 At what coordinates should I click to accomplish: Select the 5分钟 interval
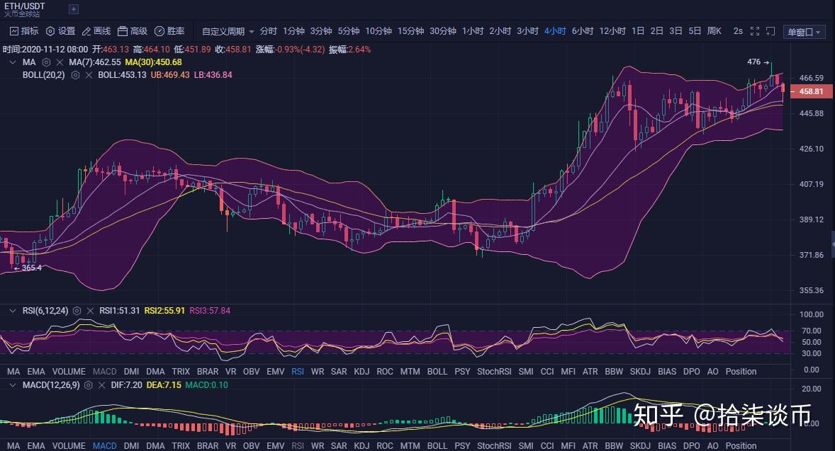coord(349,31)
